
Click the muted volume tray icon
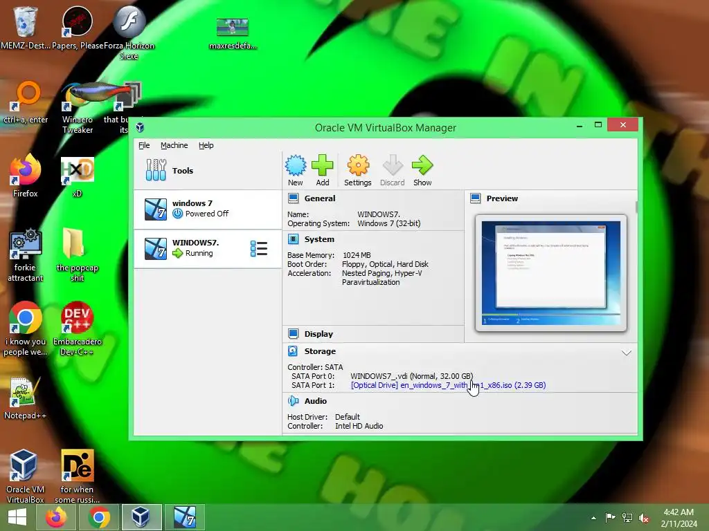pos(644,518)
